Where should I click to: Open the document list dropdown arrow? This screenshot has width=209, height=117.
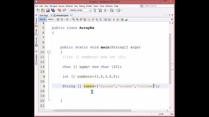click(169, 15)
